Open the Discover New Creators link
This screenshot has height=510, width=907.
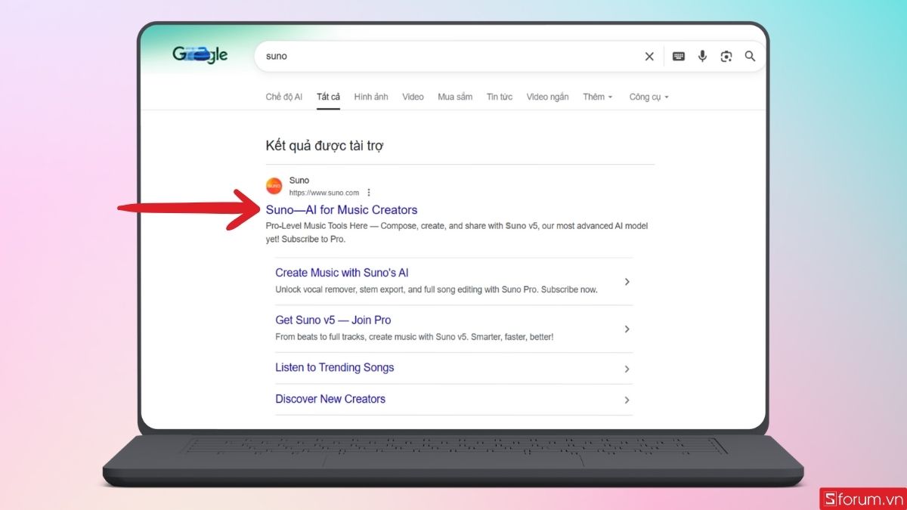pos(330,399)
